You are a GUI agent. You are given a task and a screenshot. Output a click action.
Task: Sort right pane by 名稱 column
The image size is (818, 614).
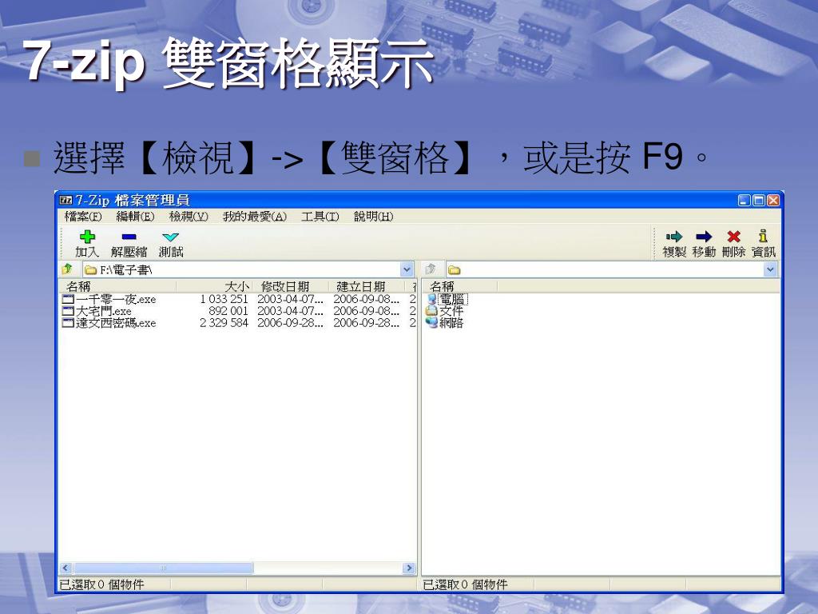(x=461, y=286)
